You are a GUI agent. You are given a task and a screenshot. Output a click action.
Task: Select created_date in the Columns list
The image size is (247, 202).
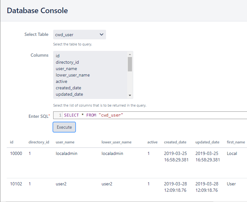coord(68,88)
